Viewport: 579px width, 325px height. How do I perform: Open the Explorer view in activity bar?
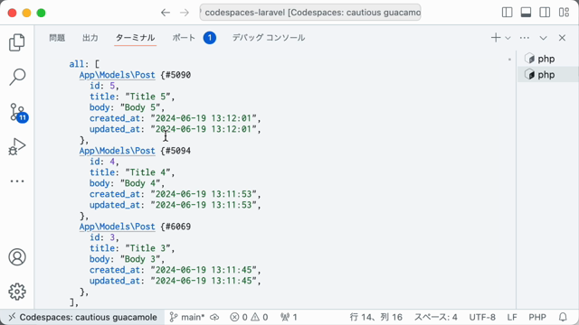[17, 42]
